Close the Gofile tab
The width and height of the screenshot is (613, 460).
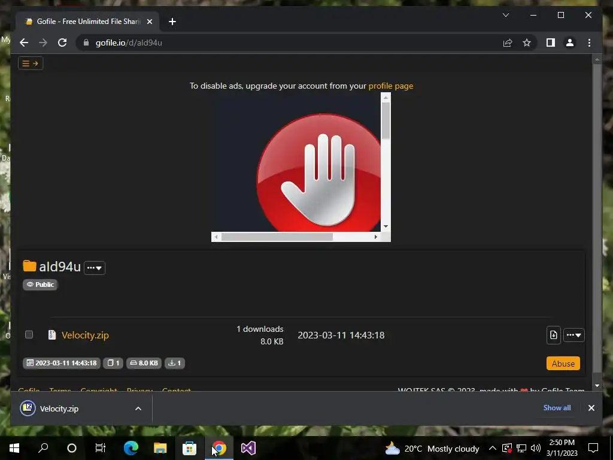(149, 22)
